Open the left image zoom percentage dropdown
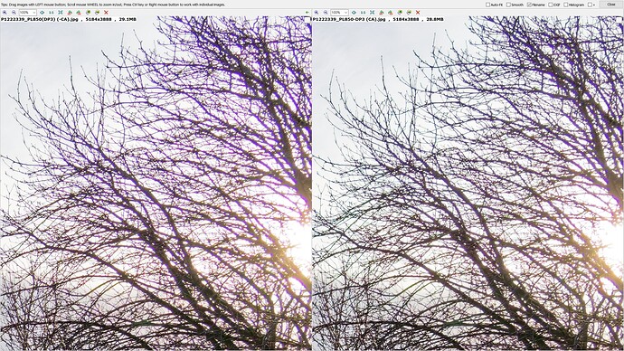The height and width of the screenshot is (351, 624). pyautogui.click(x=27, y=13)
